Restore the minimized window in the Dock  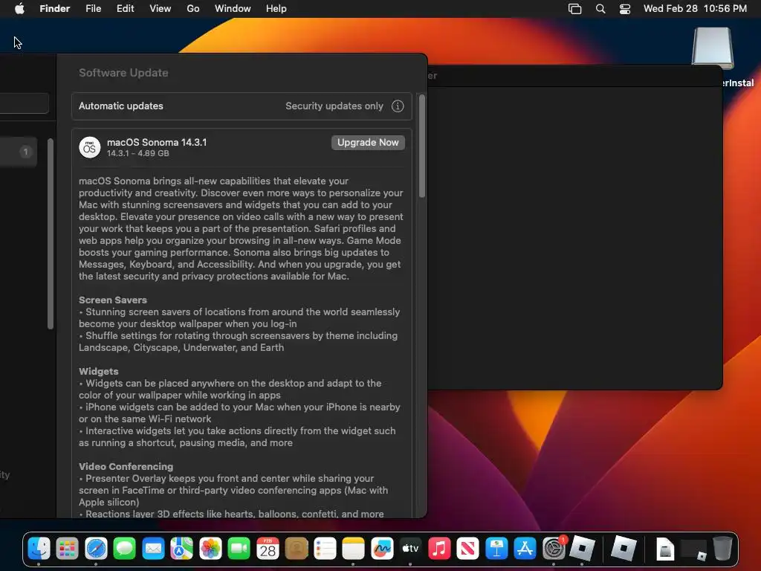tap(694, 549)
